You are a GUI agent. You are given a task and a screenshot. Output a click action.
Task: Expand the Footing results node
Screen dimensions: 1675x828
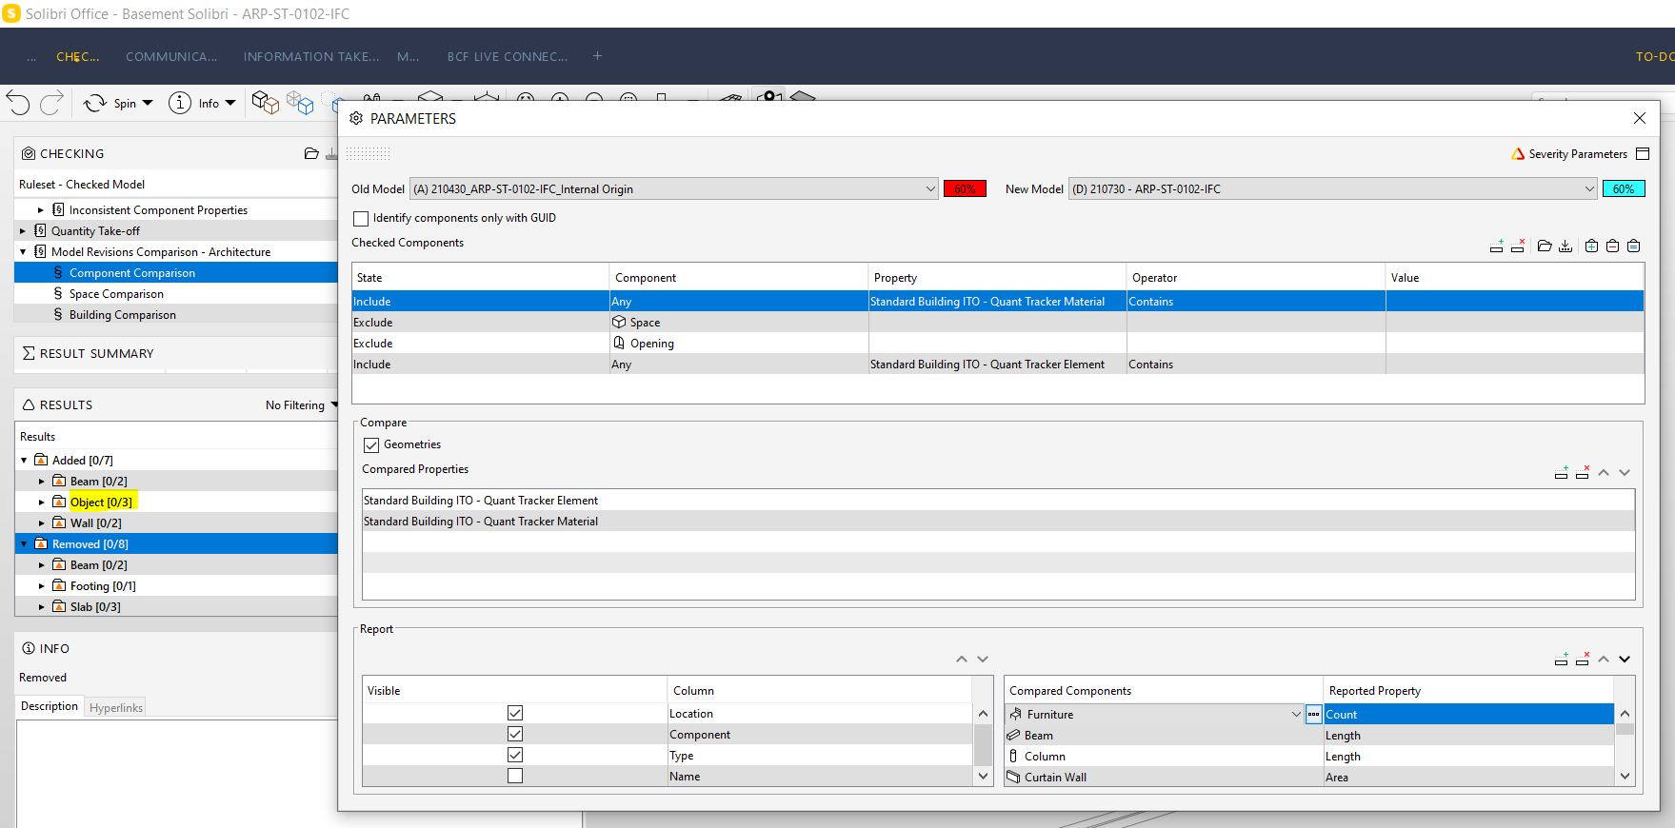point(41,586)
